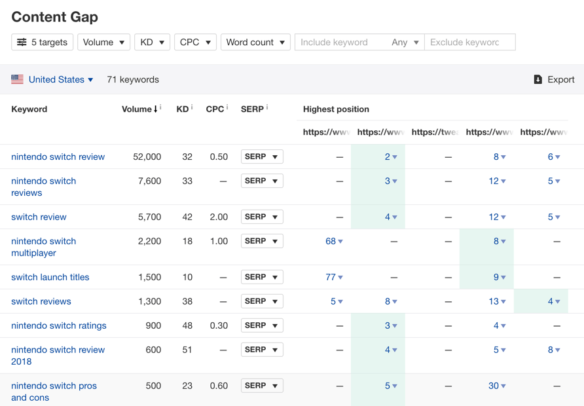Image resolution: width=584 pixels, height=406 pixels.
Task: Open the Volume filter dropdown
Action: [x=103, y=42]
